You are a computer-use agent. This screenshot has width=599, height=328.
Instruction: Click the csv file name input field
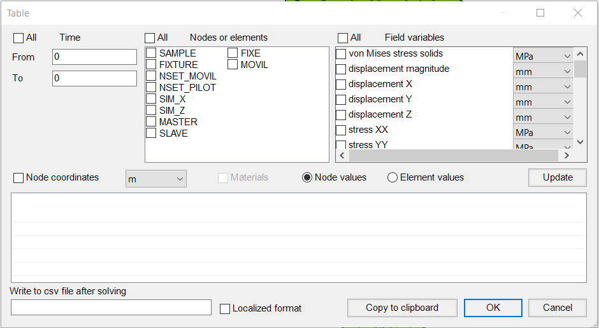[x=111, y=308]
